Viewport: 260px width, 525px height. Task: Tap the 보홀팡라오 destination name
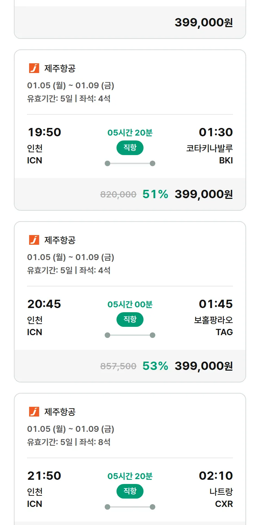[x=213, y=320]
